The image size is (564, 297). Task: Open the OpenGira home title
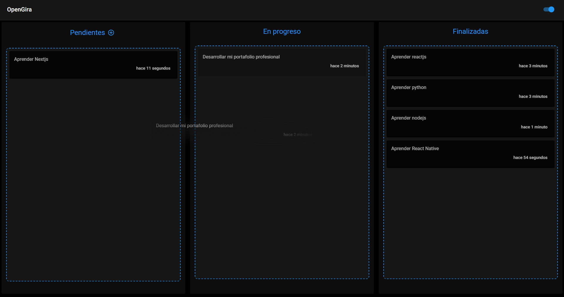(19, 9)
